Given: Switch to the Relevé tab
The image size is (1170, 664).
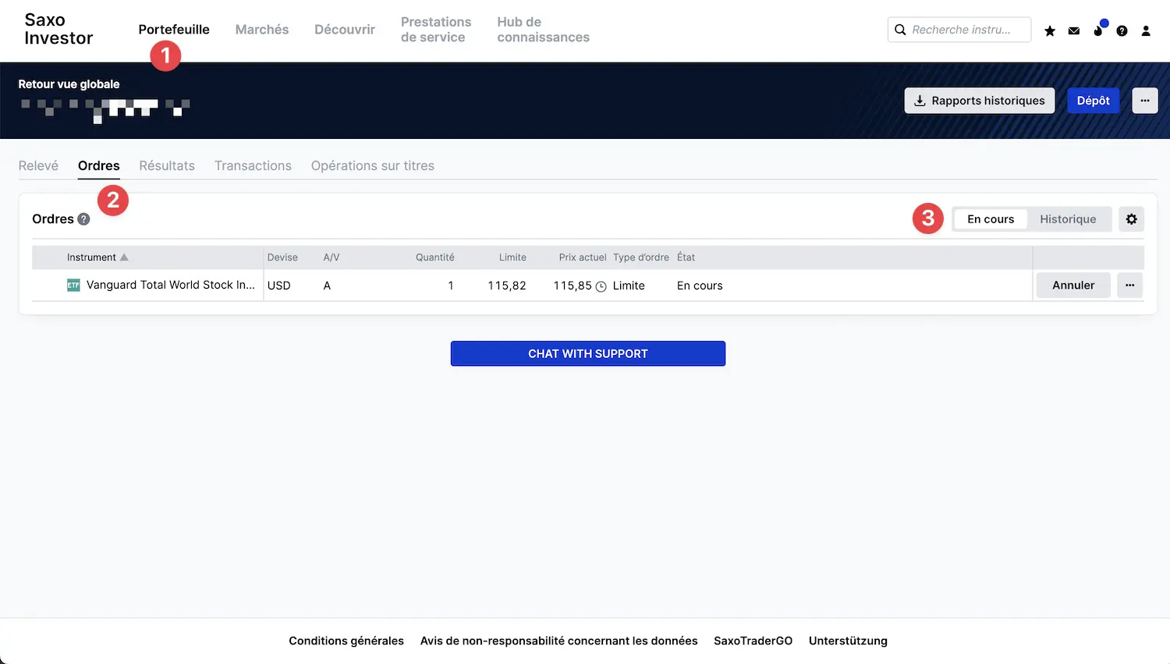Looking at the screenshot, I should click(x=38, y=165).
